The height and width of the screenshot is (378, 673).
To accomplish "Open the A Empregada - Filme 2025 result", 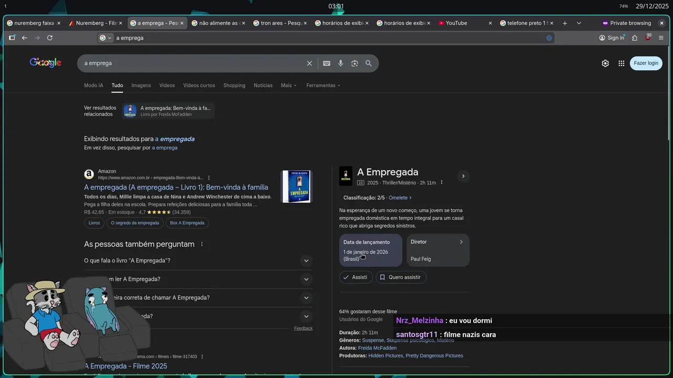I will (x=126, y=366).
